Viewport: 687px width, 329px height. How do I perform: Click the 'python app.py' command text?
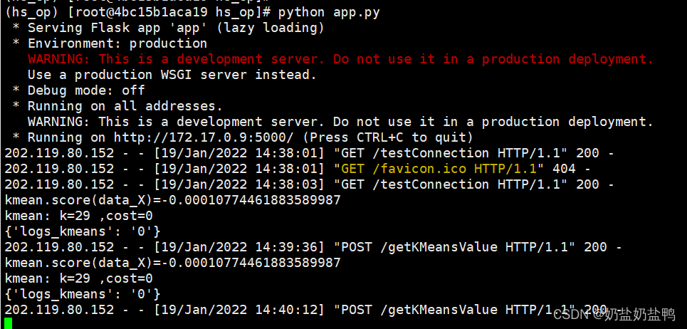[x=329, y=12]
